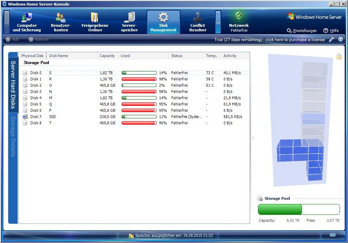
Task: Click the blue question mark help icon
Action: pos(340,39)
